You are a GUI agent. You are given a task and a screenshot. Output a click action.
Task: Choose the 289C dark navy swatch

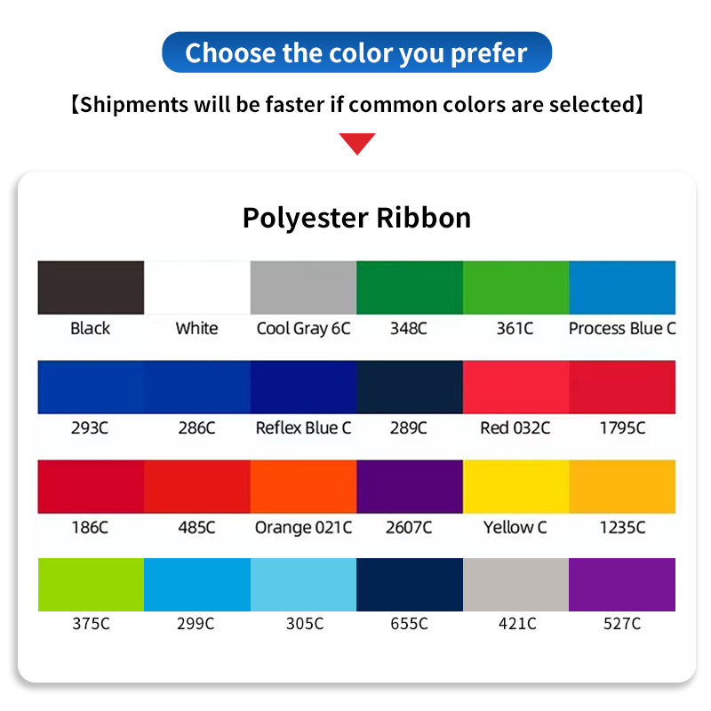pyautogui.click(x=410, y=387)
